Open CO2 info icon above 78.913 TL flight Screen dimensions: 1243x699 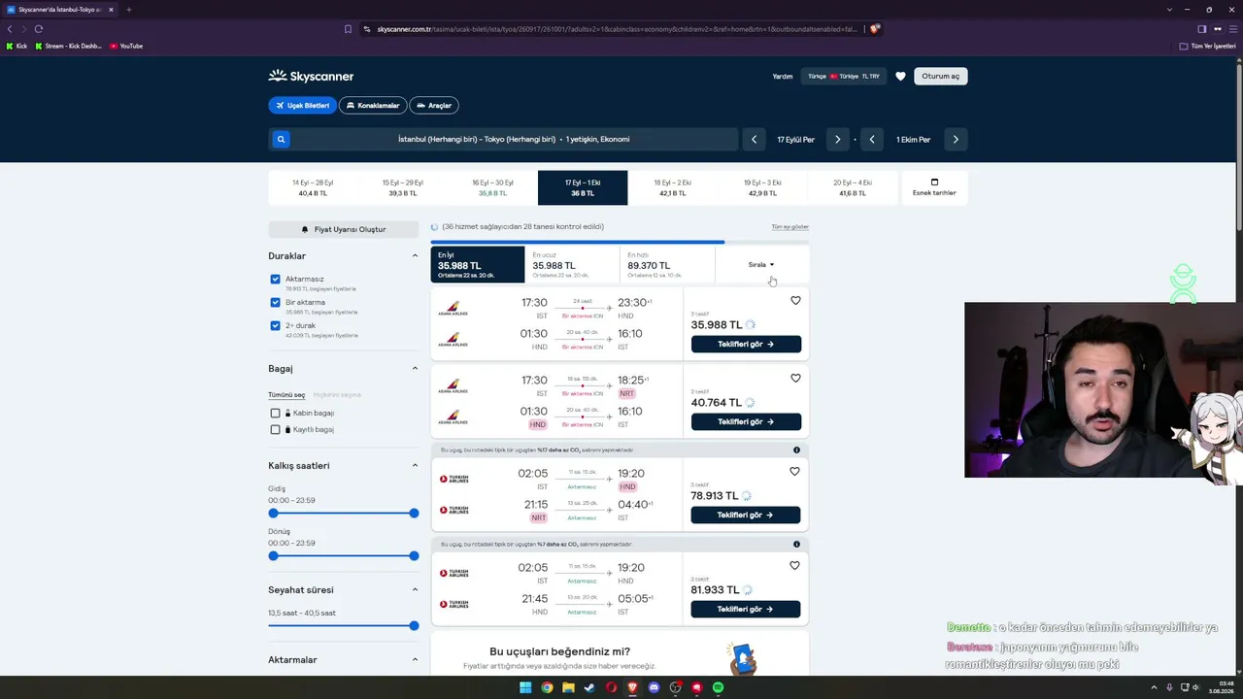796,450
